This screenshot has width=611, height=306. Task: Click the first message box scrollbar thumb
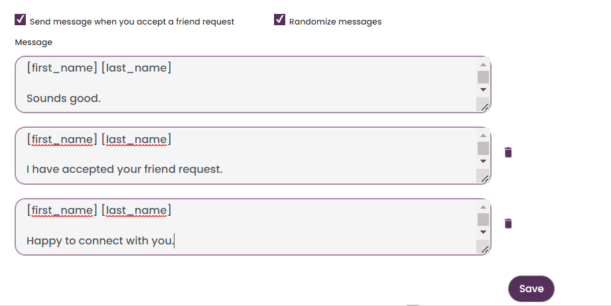483,77
